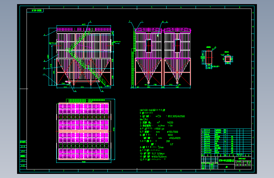Select the magenta plan view of filter bags
274x178 pixels.
coord(84,131)
